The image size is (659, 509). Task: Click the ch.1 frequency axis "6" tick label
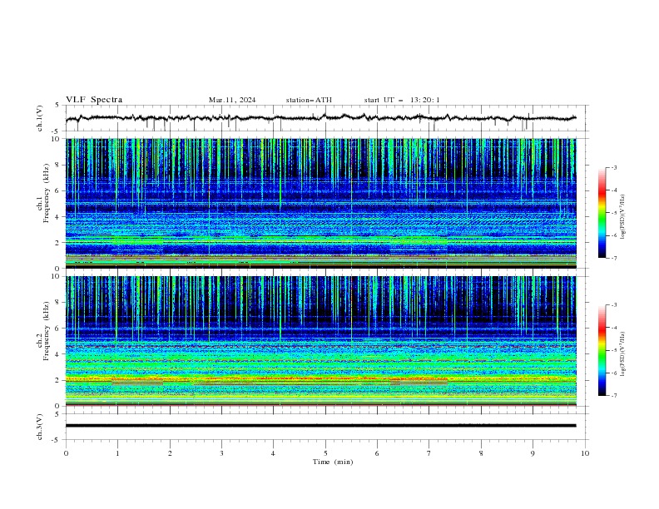[x=57, y=190]
